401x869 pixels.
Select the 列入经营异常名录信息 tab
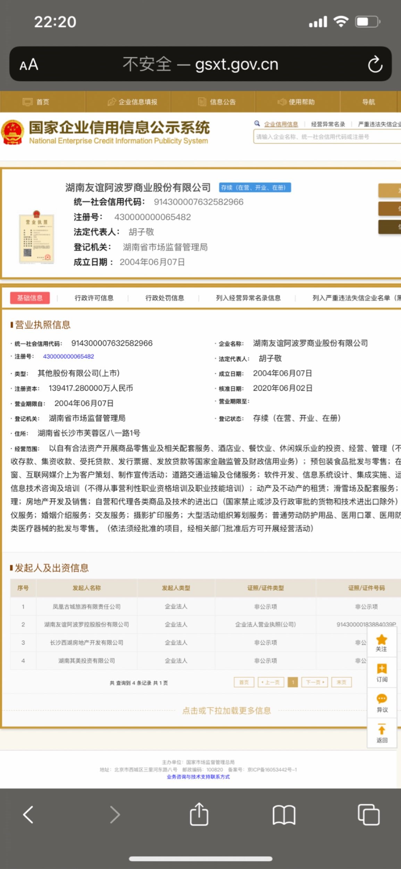[x=248, y=298]
